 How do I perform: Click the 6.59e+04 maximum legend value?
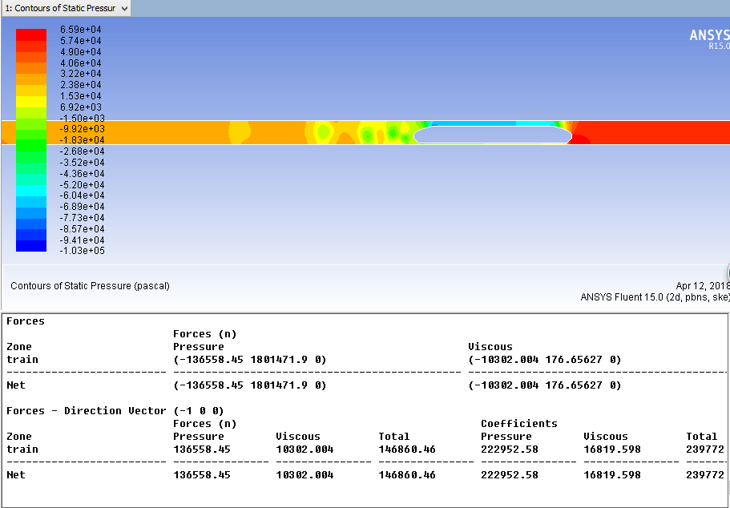click(x=81, y=30)
